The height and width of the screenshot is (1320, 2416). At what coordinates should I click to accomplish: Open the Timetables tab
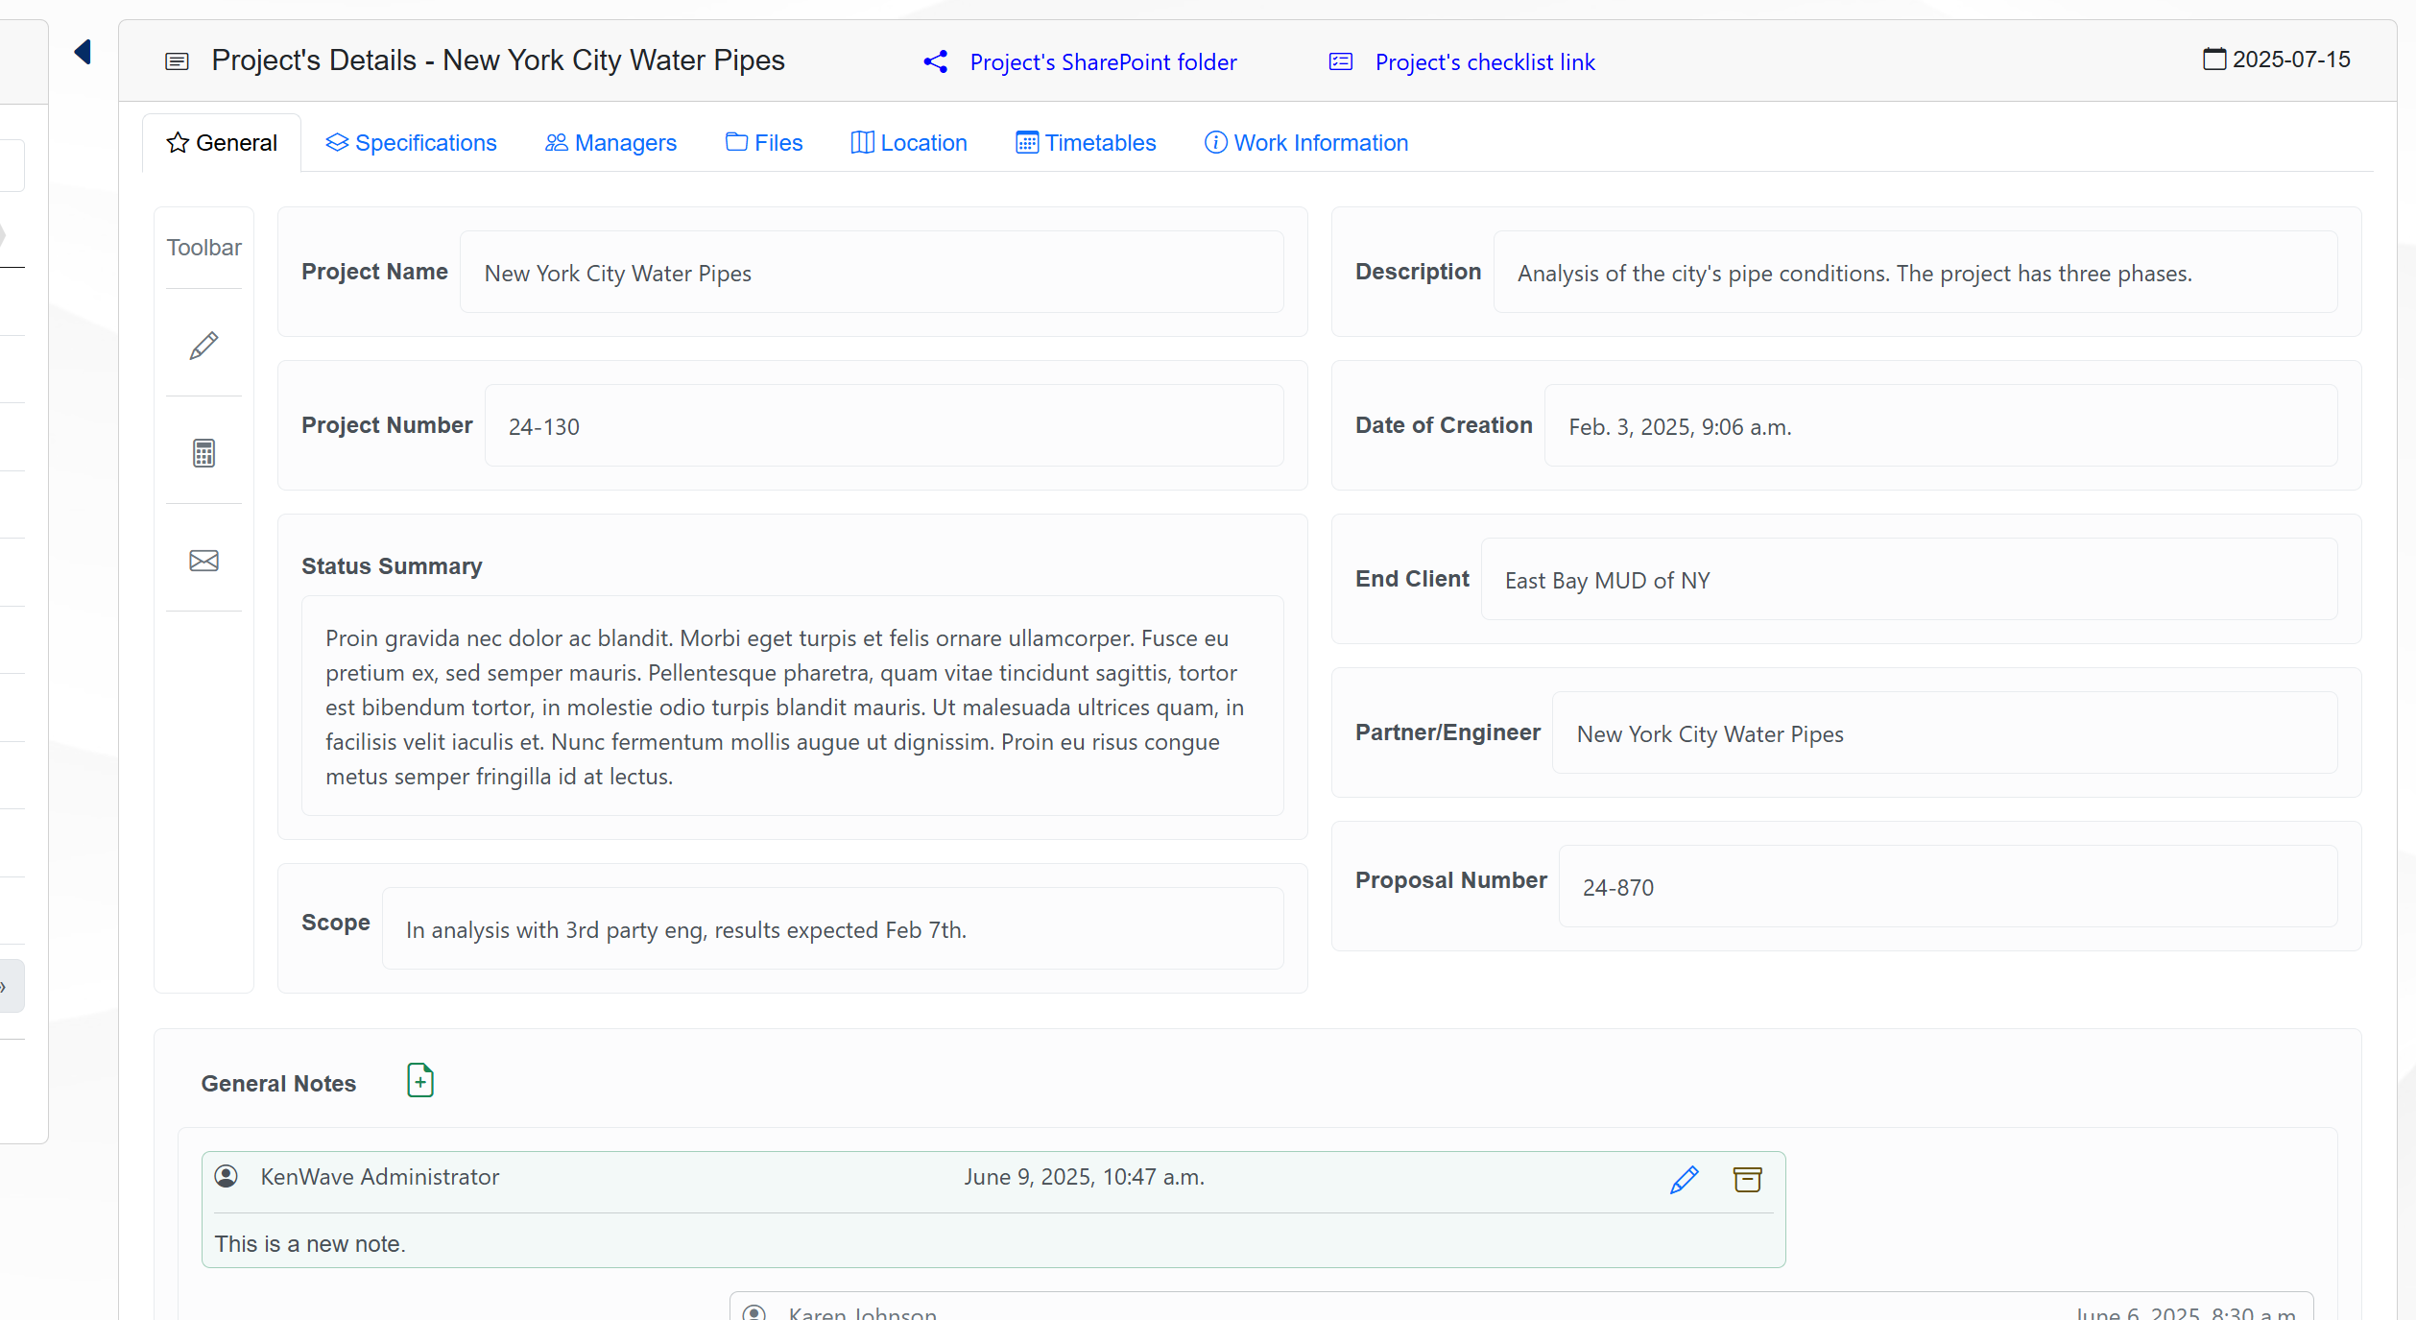click(x=1086, y=143)
